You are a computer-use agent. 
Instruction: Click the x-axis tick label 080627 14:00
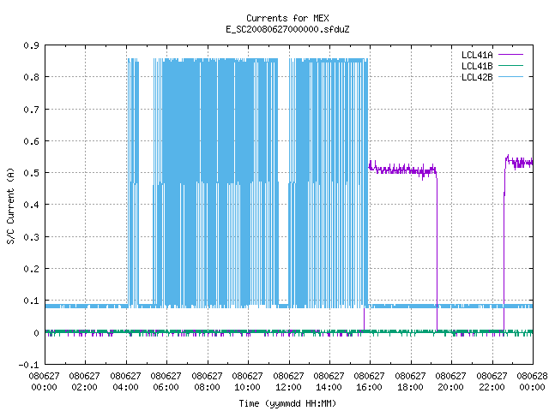coord(329,381)
